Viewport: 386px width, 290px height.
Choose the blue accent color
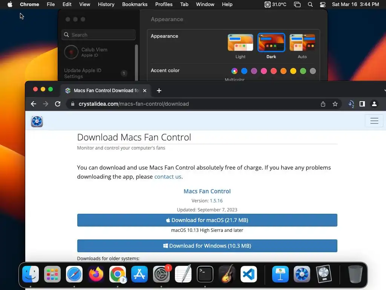(x=244, y=71)
